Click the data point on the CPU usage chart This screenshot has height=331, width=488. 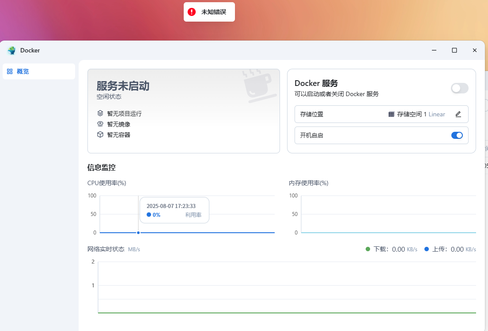coord(138,232)
